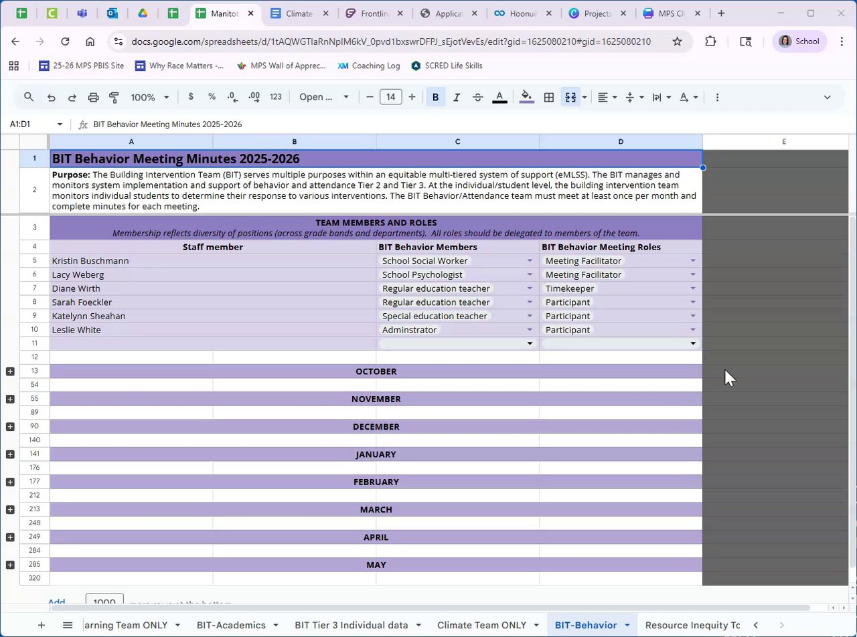Toggle bold formatting
Screen dimensions: 857x637
(435, 98)
